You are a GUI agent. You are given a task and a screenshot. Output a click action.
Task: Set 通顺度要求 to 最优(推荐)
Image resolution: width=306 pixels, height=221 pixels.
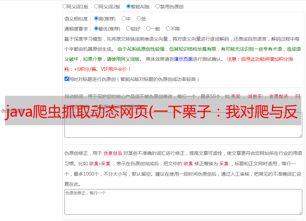tap(96, 29)
